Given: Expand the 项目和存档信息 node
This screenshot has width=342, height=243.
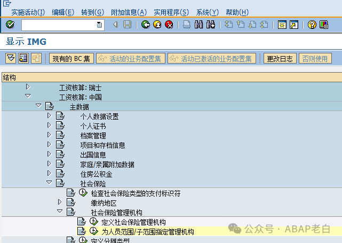Looking at the screenshot, I should (x=49, y=144).
